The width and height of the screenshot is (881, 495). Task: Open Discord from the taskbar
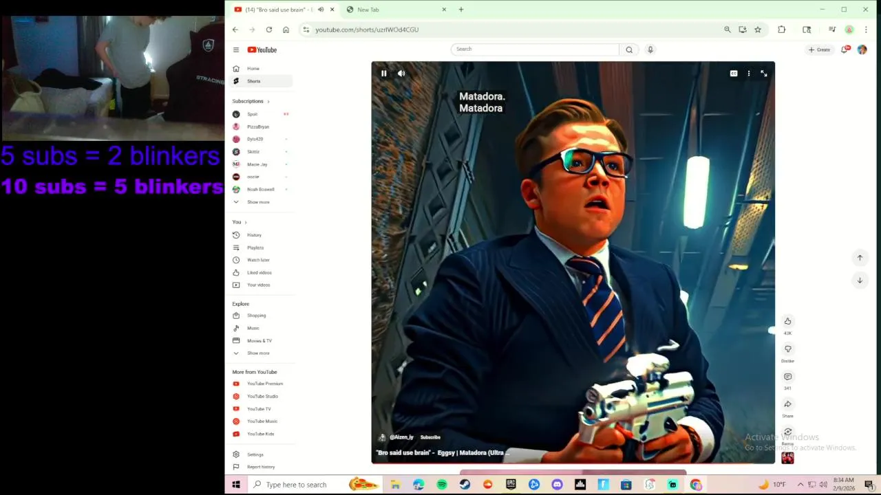[x=557, y=485]
